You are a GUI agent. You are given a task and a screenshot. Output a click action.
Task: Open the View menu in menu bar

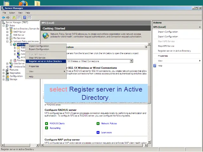tap(20, 13)
